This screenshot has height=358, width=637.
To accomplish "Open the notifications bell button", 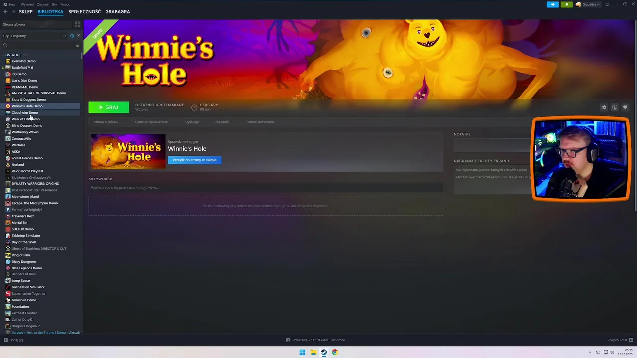I will pos(566,4).
